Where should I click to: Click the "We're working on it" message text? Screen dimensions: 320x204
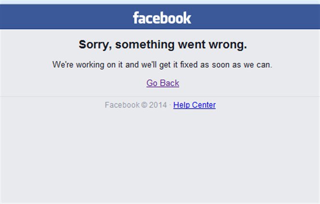162,64
